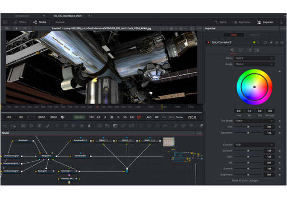
Task: Open the viewer layout icon beside Inspector
Action: tap(282, 22)
